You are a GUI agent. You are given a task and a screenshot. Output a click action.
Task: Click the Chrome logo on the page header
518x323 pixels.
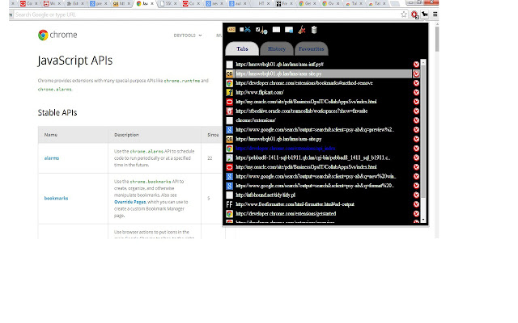[57, 35]
